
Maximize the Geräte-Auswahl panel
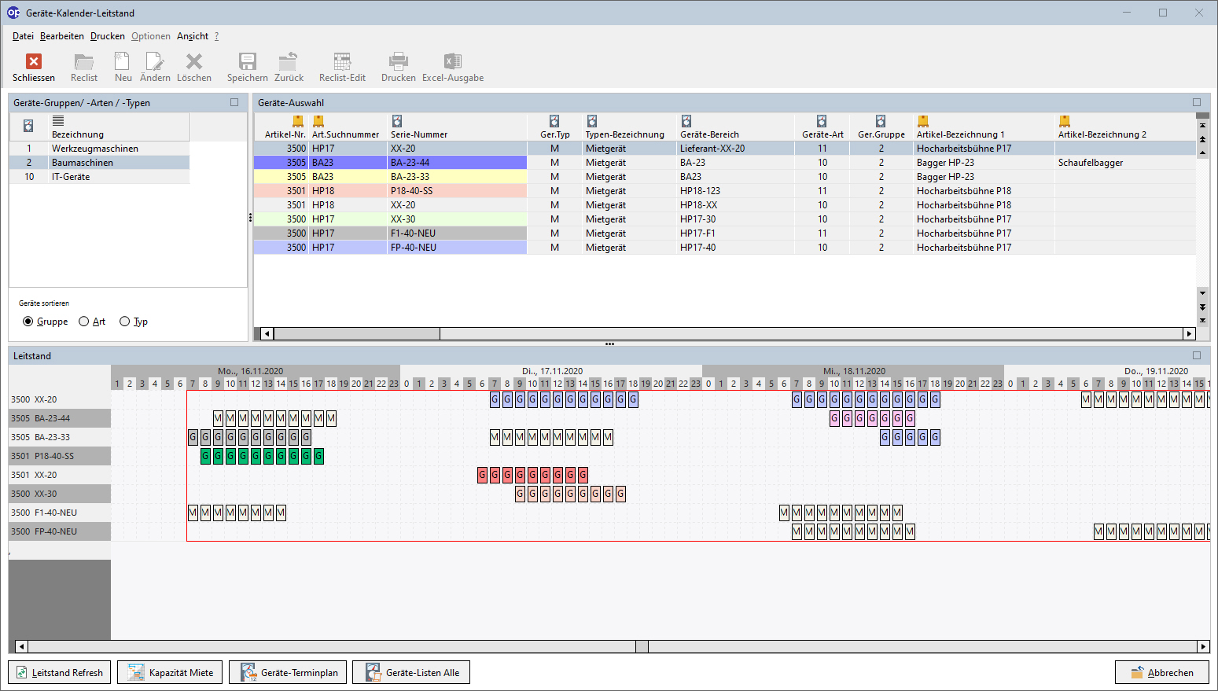coord(1197,102)
